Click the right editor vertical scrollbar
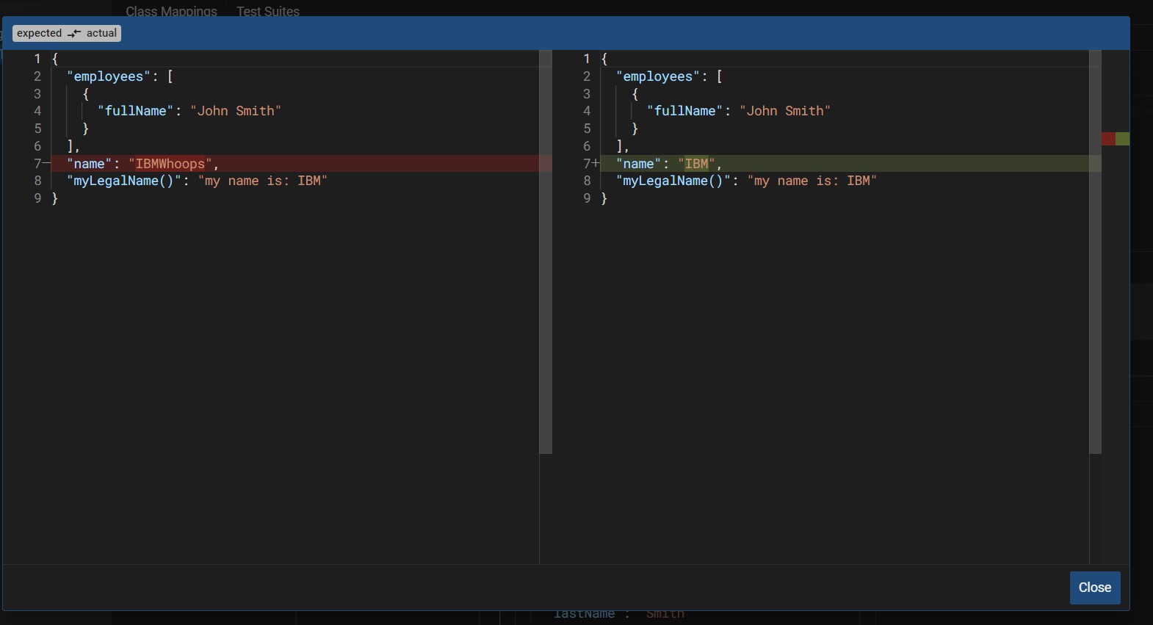Screen dimensions: 1153x625 click(1095, 252)
